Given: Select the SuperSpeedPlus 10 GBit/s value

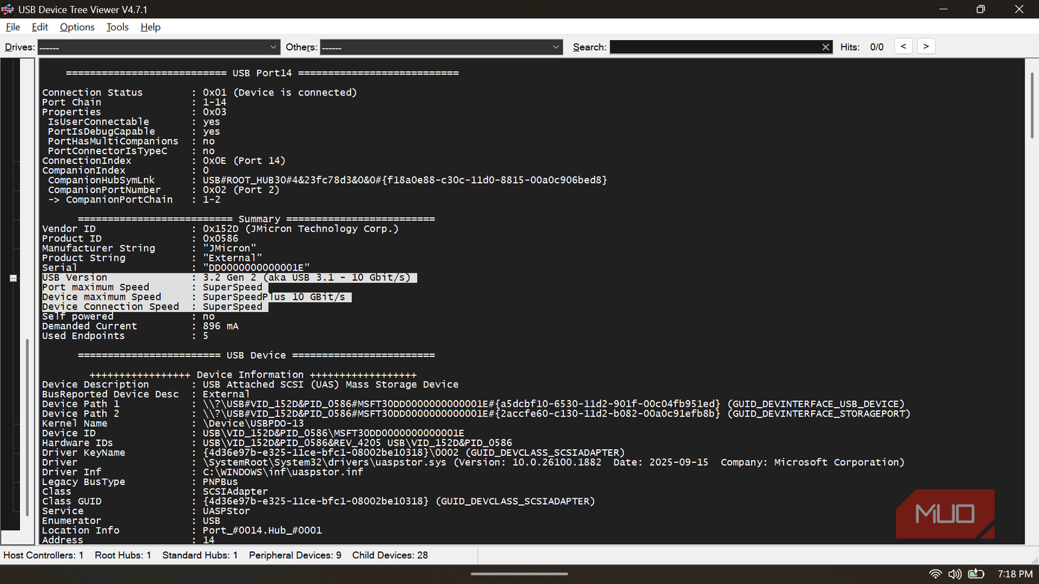Looking at the screenshot, I should point(274,297).
